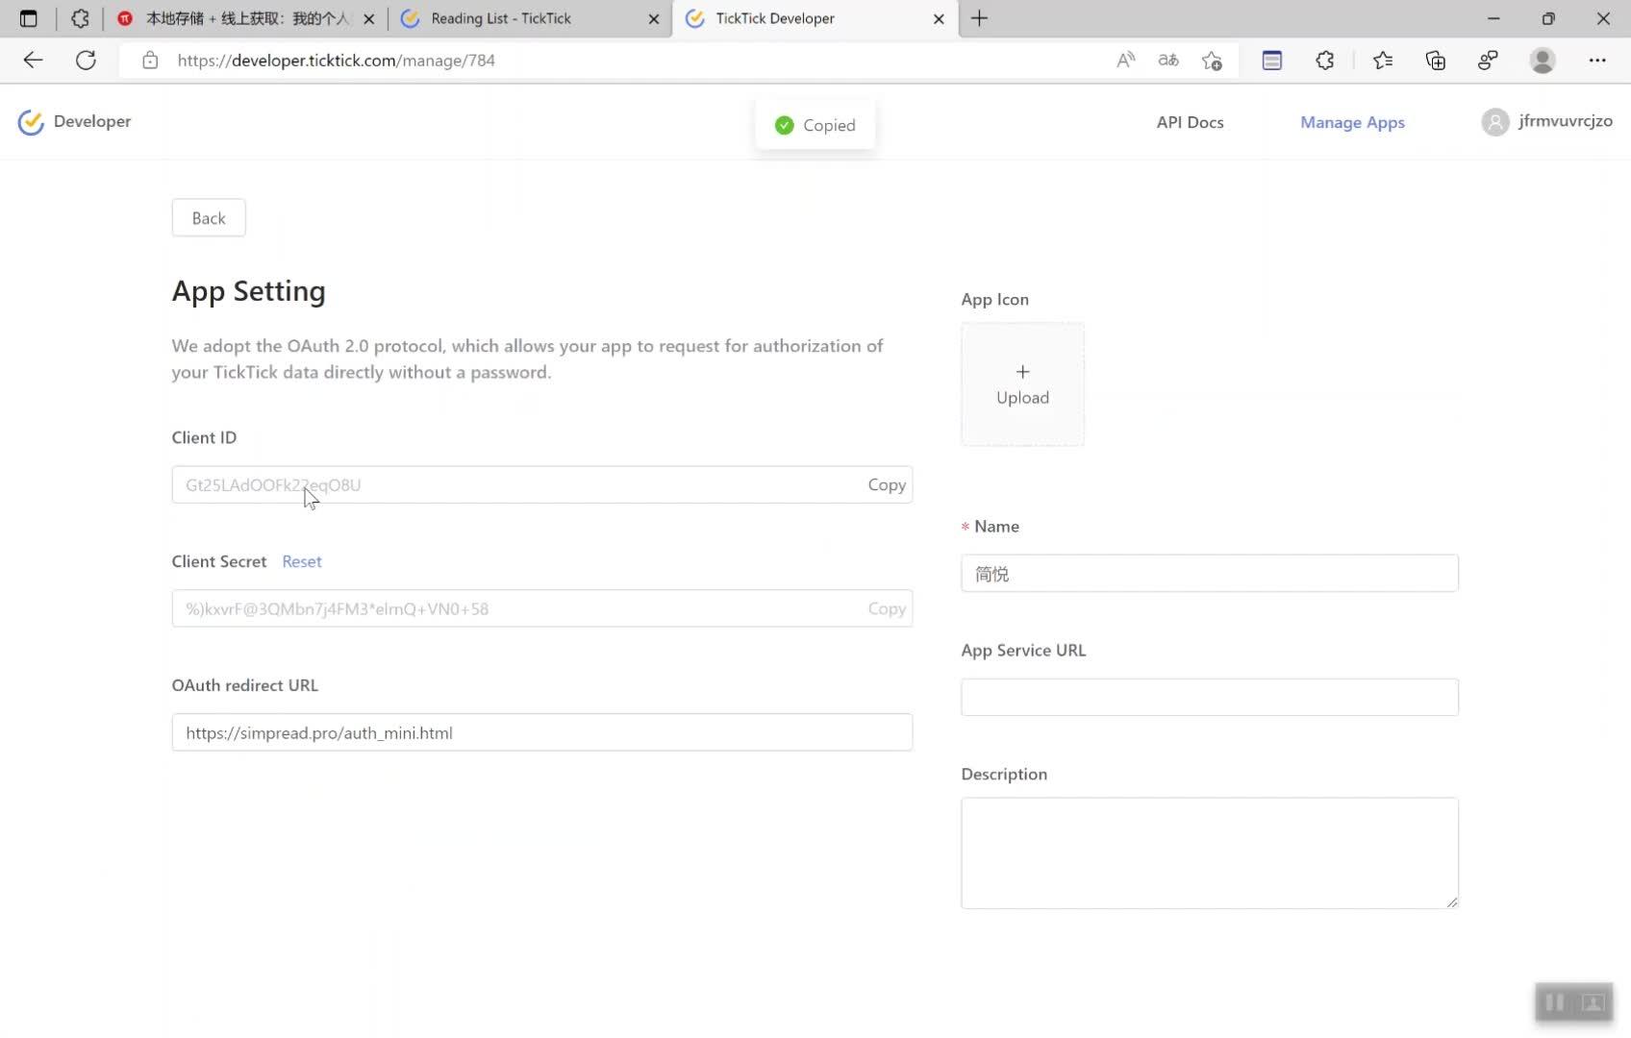
Task: Click the Back button
Action: pyautogui.click(x=209, y=218)
